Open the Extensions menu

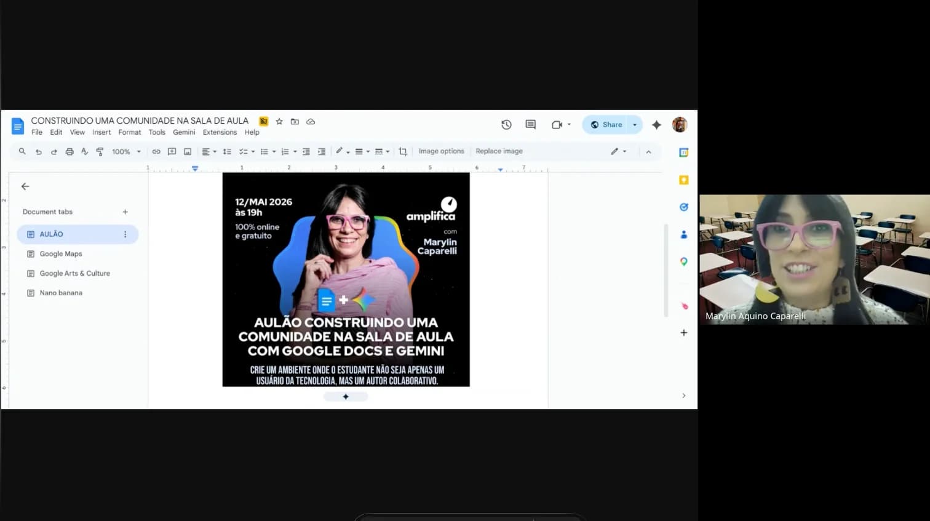pyautogui.click(x=220, y=132)
